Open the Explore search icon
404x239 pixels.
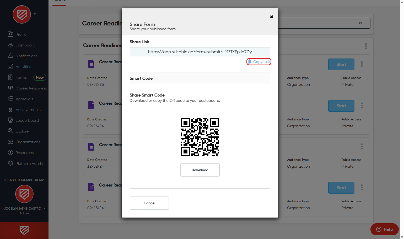click(10, 131)
